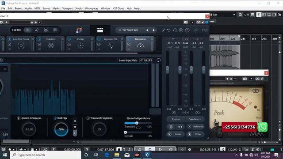Go to next preset with right arrow

click(x=153, y=30)
